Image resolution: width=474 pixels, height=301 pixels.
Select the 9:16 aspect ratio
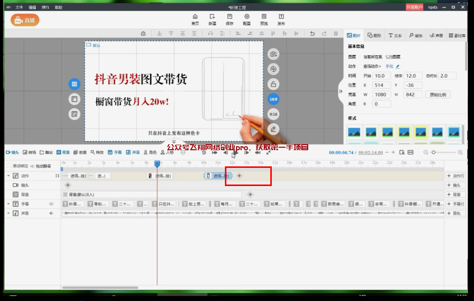pos(273,114)
